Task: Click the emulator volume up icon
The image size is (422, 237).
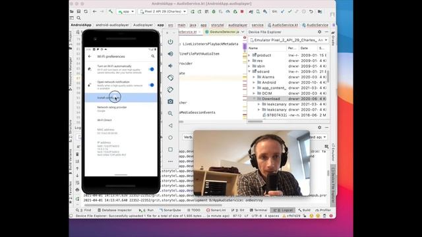Action: point(170,54)
